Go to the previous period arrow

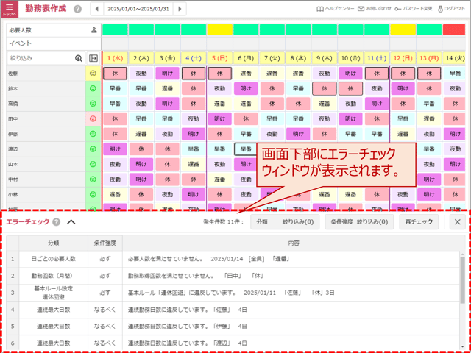click(97, 9)
